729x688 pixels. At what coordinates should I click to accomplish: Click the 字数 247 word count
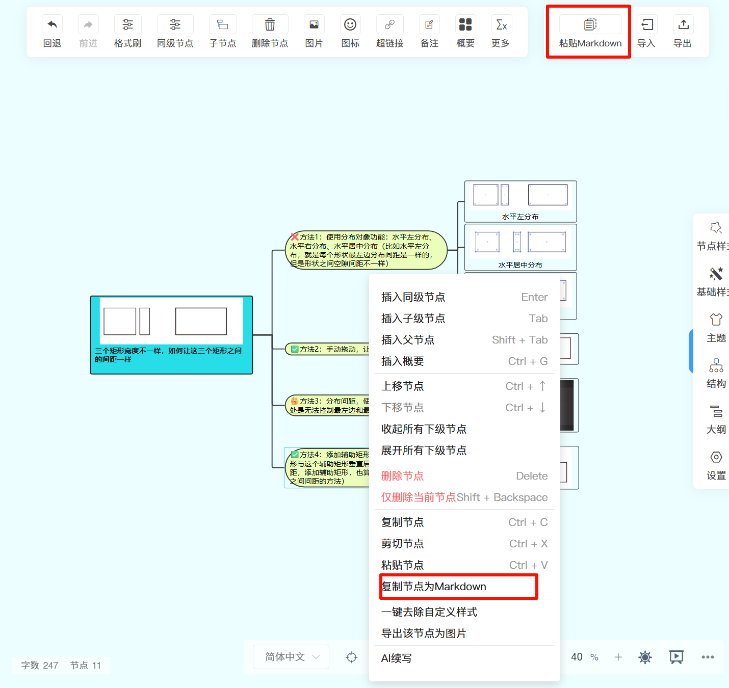click(x=40, y=665)
